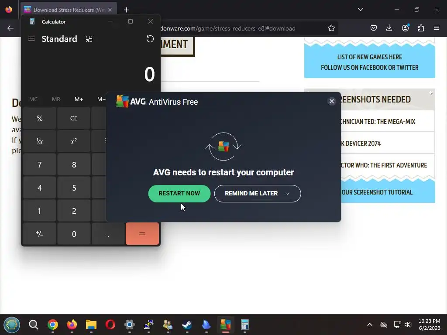Close the Download Stress Reducers tab
This screenshot has width=447, height=335.
coord(110,10)
